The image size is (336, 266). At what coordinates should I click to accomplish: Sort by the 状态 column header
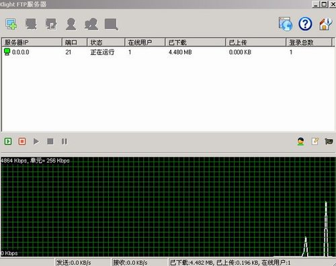tap(106, 42)
